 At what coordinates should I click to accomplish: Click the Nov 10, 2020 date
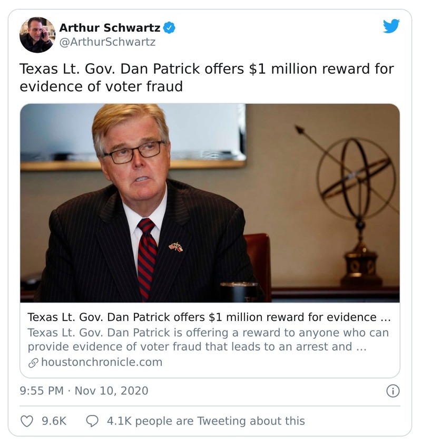pos(111,391)
